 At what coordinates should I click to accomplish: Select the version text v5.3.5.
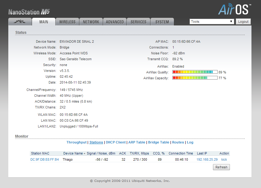[x=65, y=71]
